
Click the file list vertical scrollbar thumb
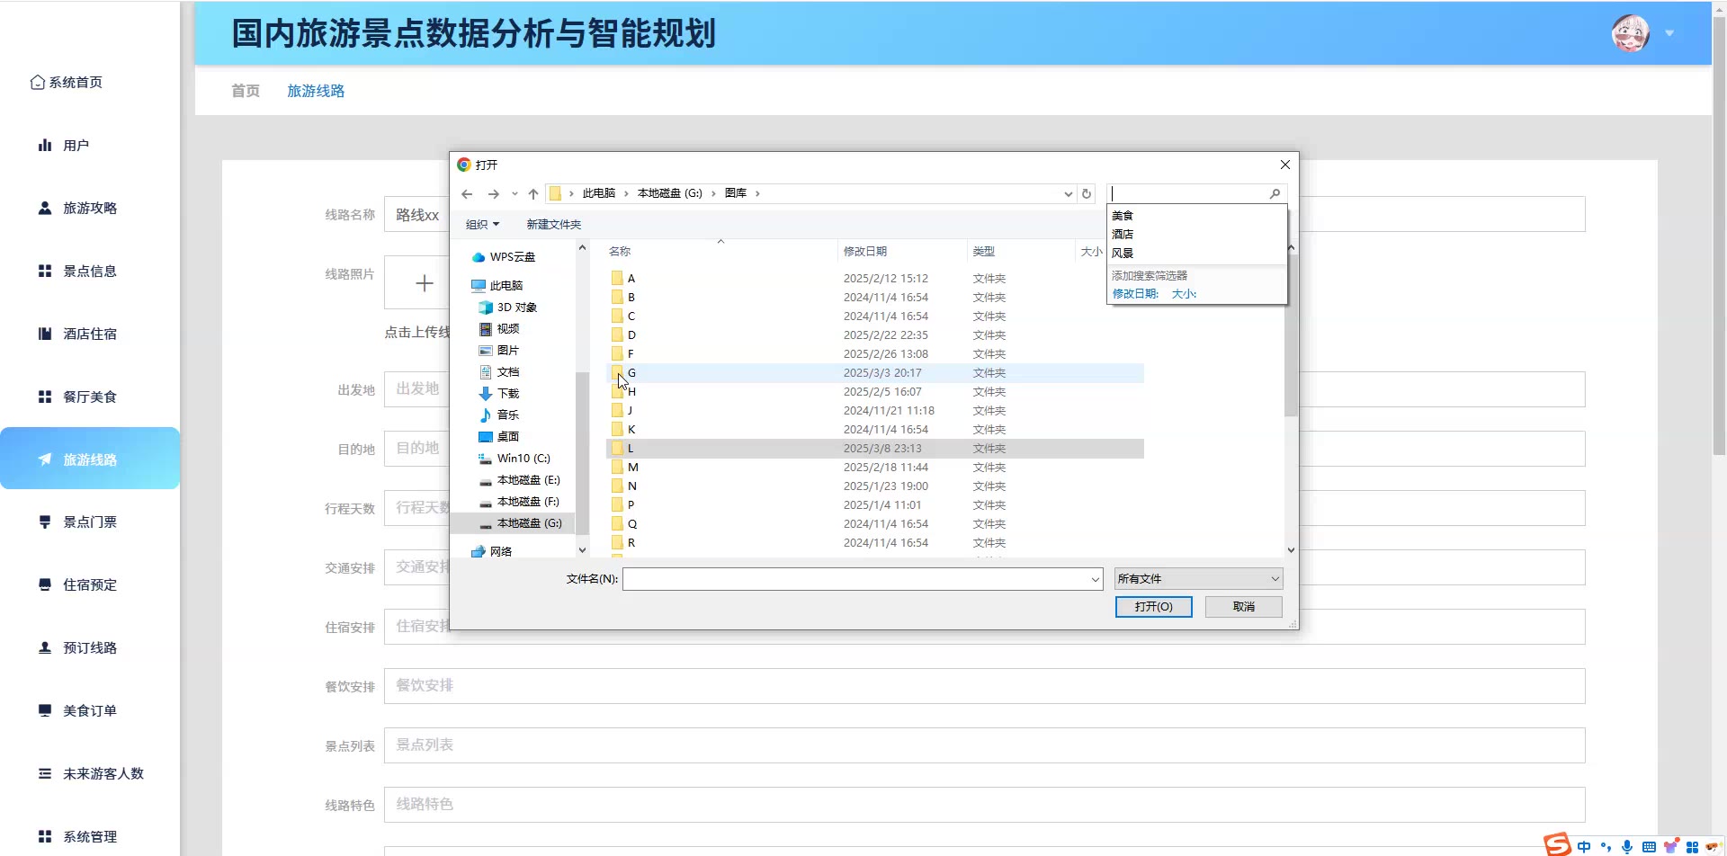pos(1291,334)
